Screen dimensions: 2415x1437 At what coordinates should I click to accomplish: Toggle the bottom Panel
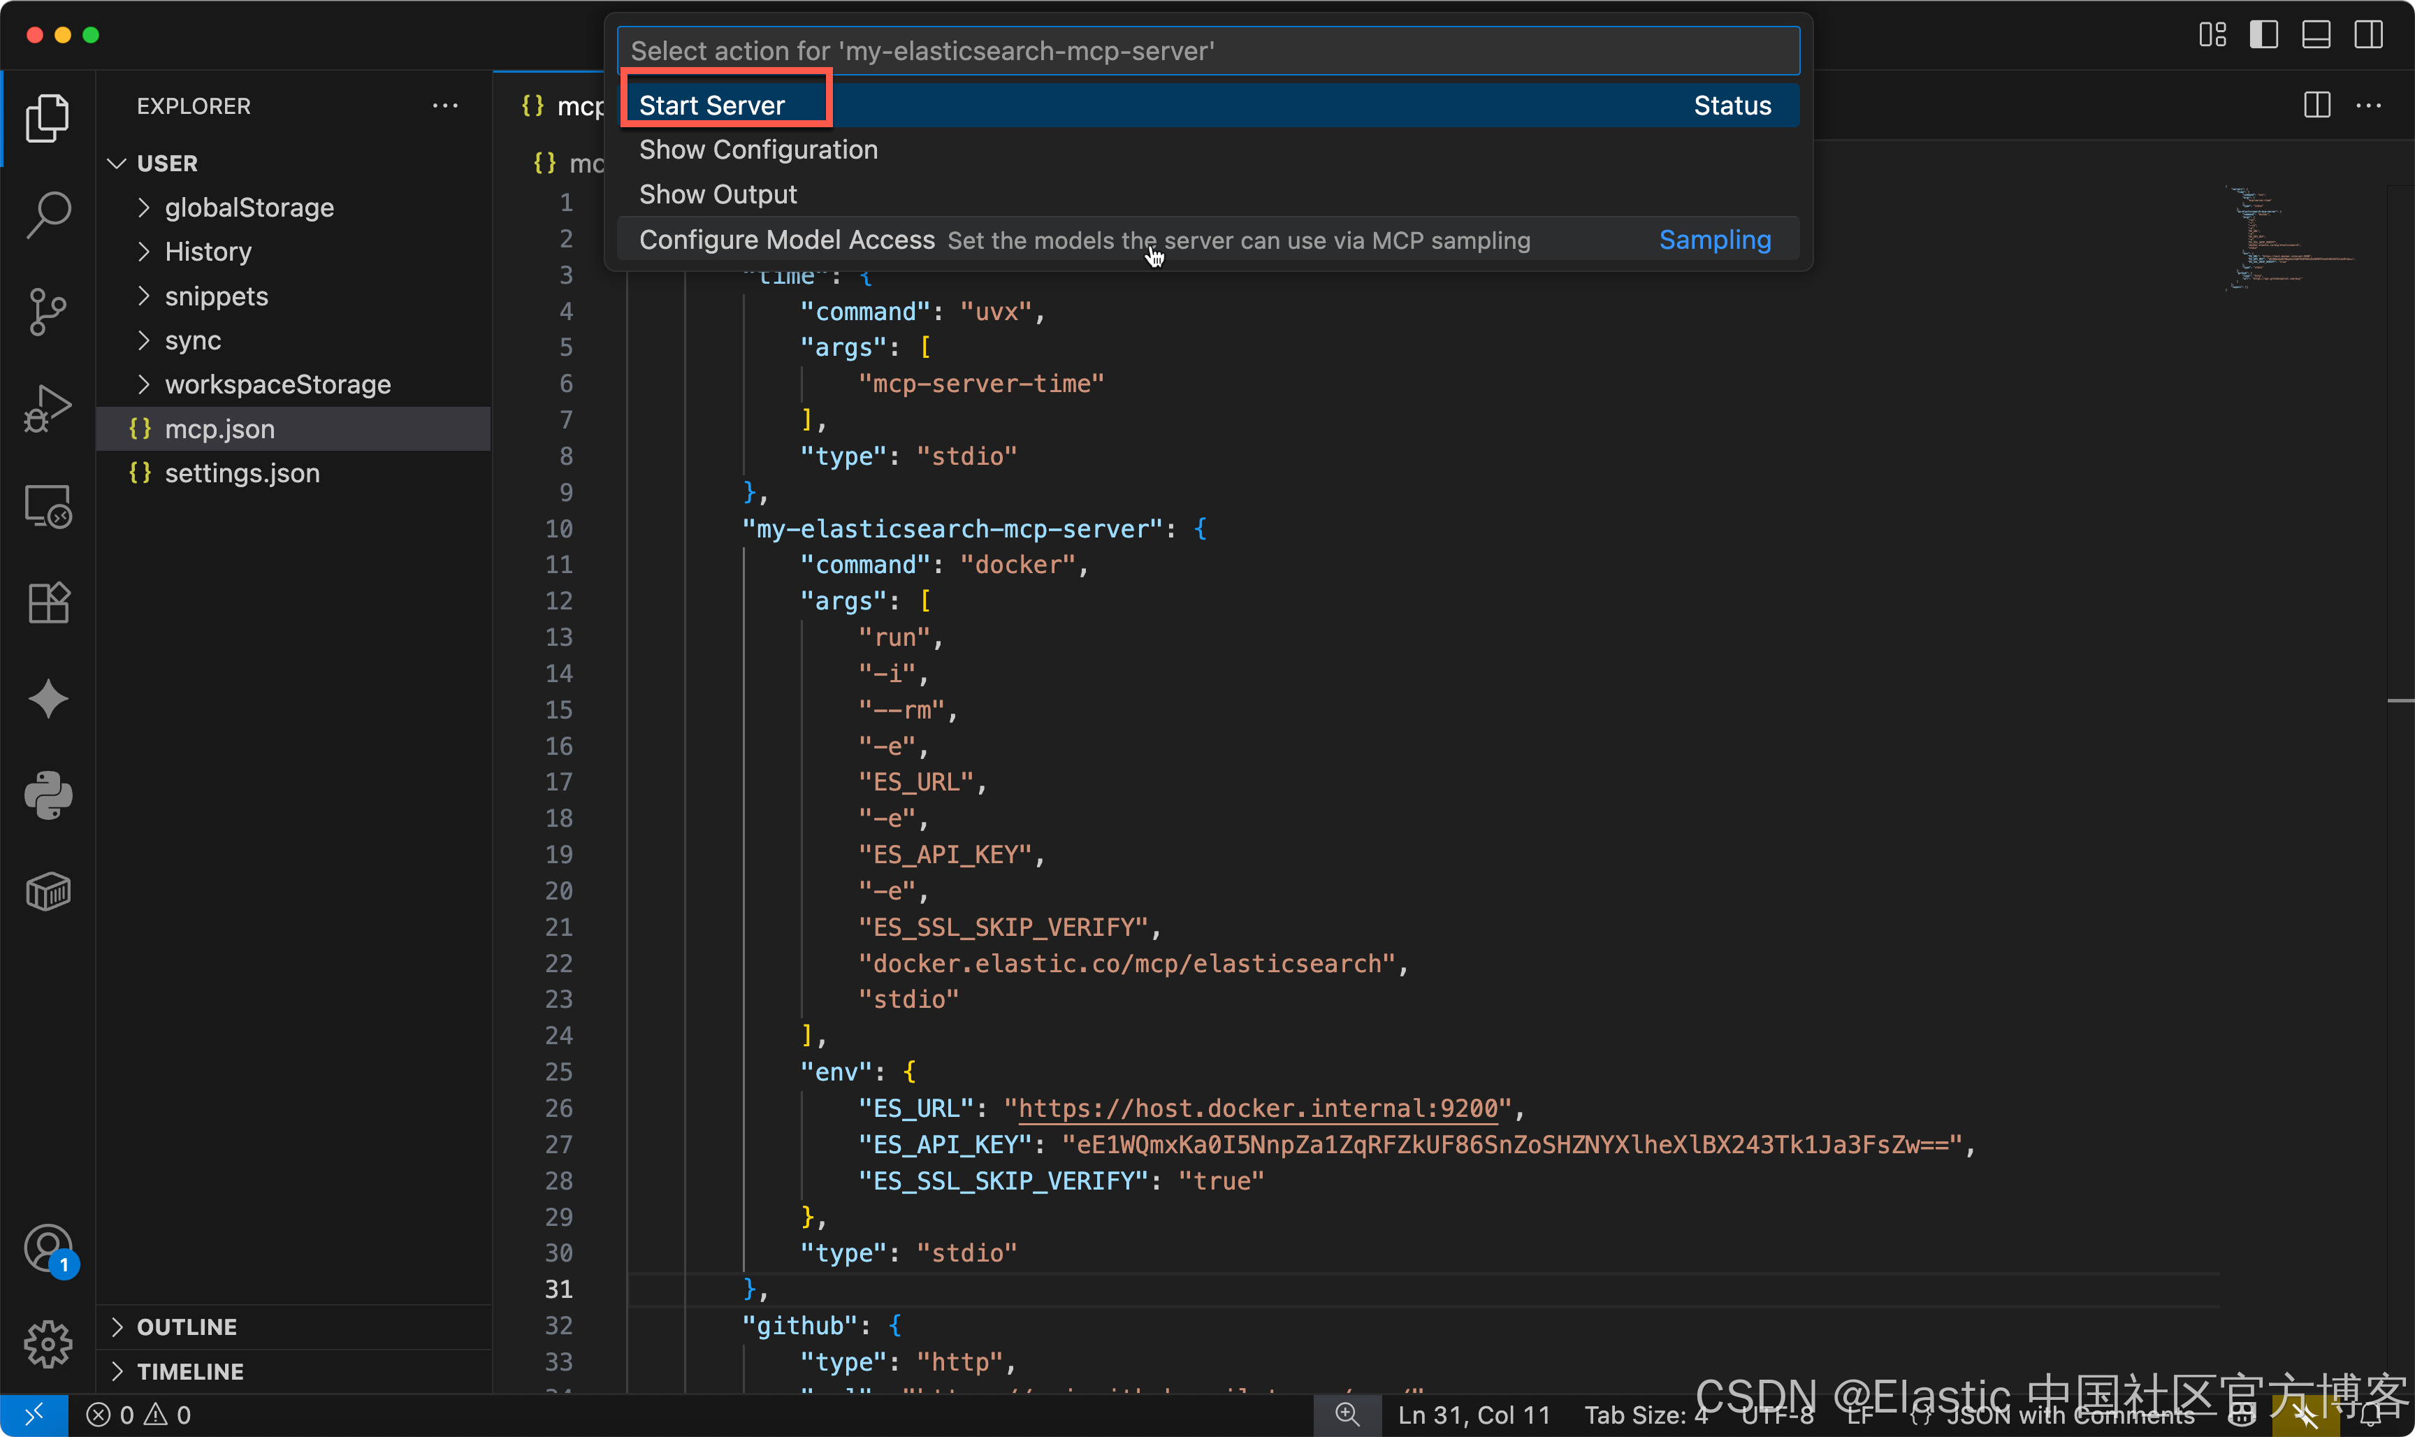2315,35
